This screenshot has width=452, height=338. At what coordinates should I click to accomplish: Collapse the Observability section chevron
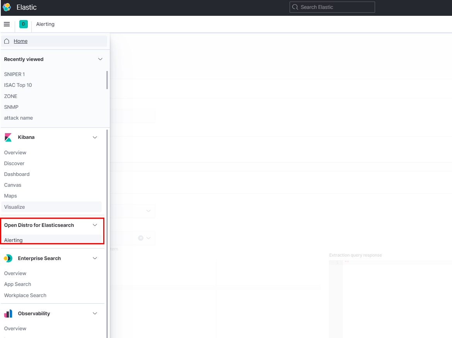(95, 314)
